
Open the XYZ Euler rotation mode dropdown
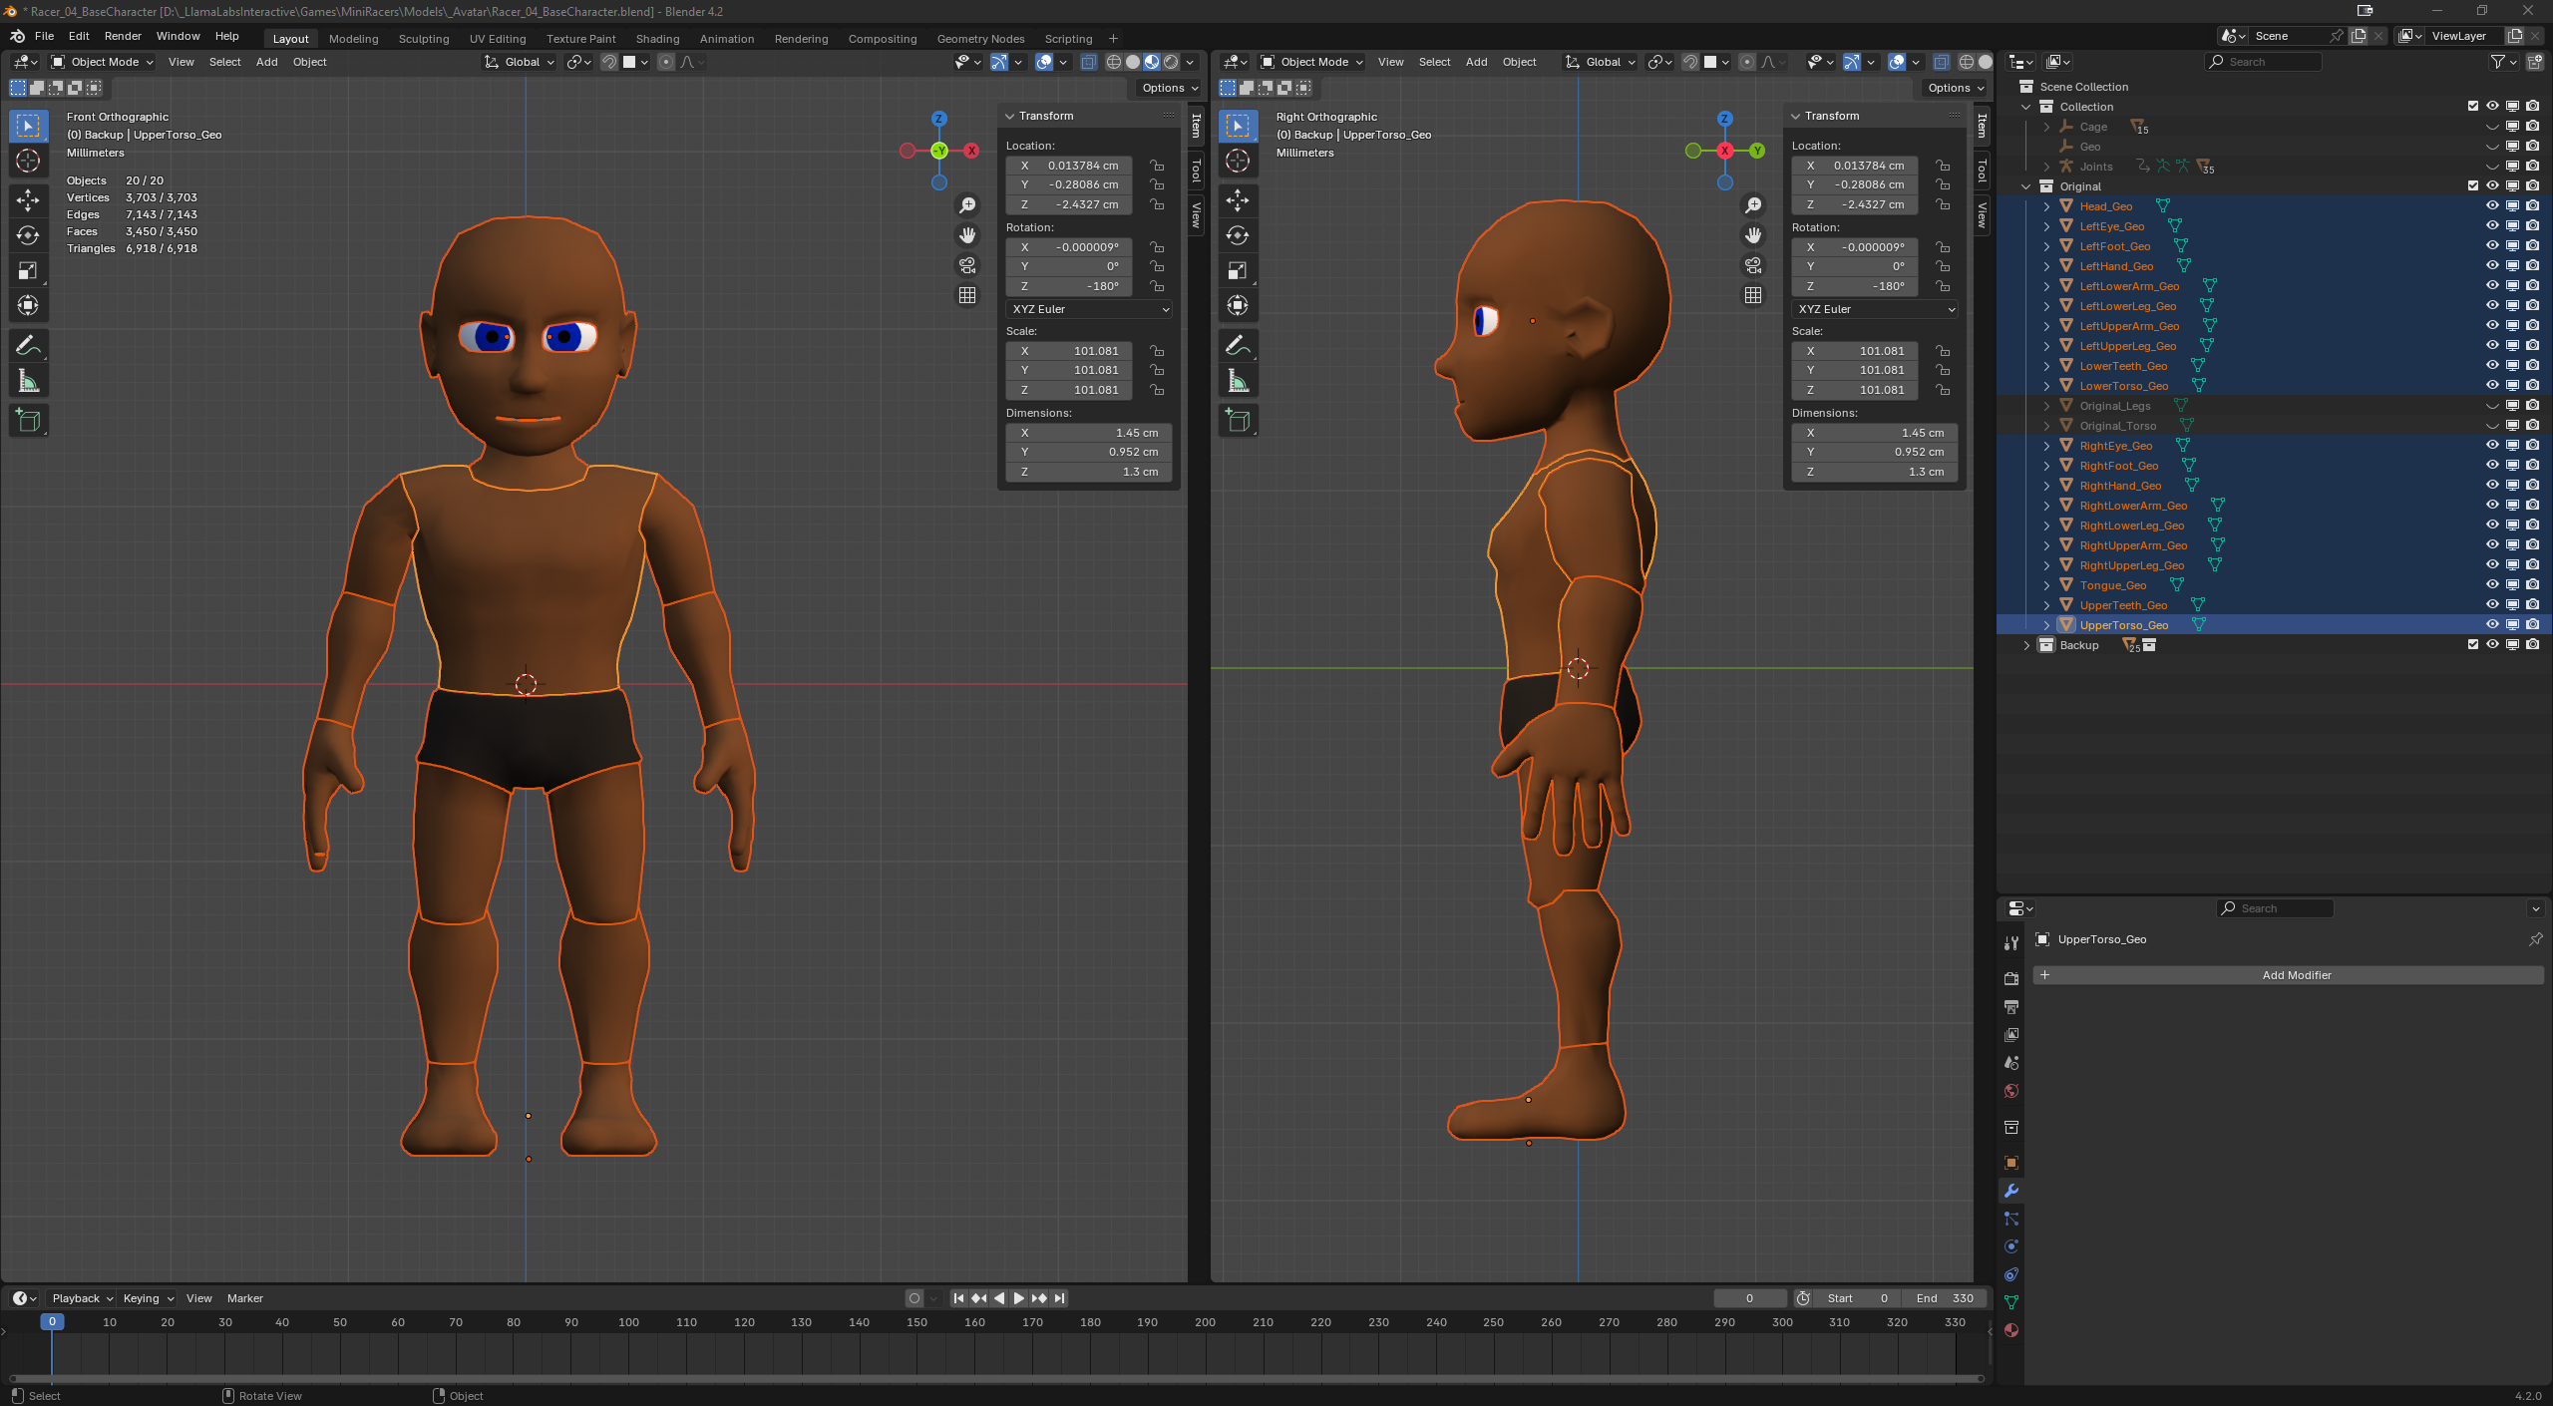[x=1089, y=309]
